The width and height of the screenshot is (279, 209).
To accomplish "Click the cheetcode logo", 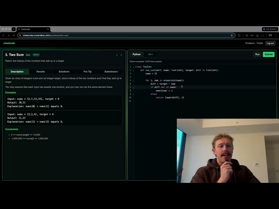I will coord(9,43).
